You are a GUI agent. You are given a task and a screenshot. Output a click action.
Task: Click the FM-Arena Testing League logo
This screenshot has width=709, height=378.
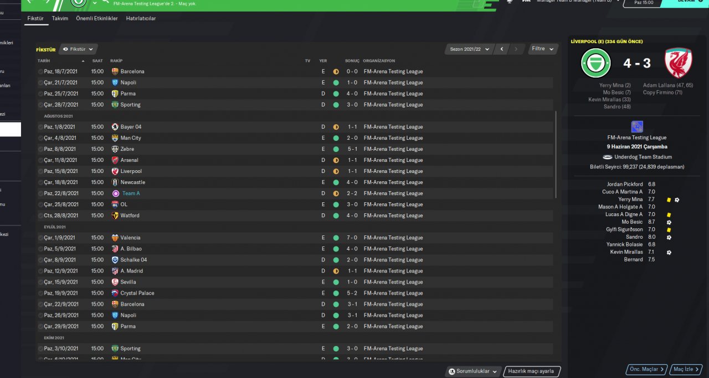[x=636, y=127]
